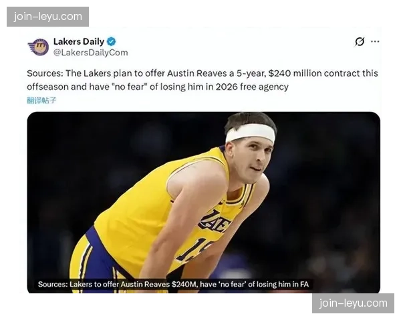Viewport: 401px width, 320px height.
Task: Click the blue verified badge
Action: pyautogui.click(x=111, y=41)
